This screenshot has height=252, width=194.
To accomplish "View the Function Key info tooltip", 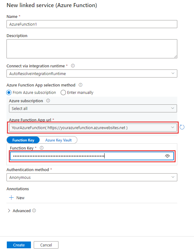I will click(42, 148).
